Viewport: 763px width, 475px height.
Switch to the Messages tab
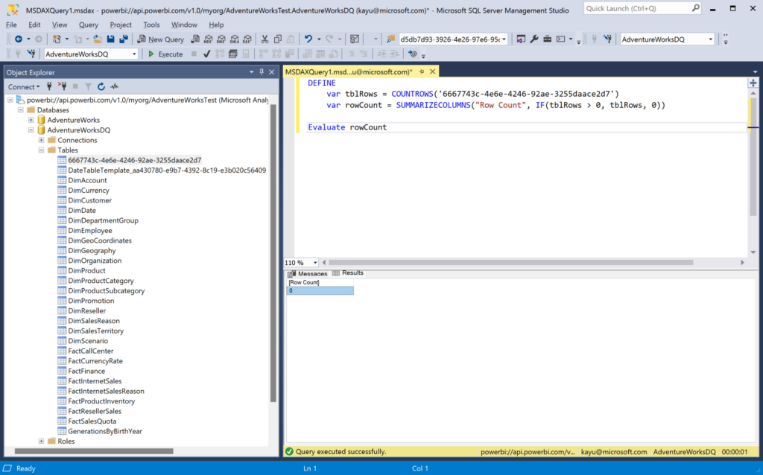pos(308,274)
